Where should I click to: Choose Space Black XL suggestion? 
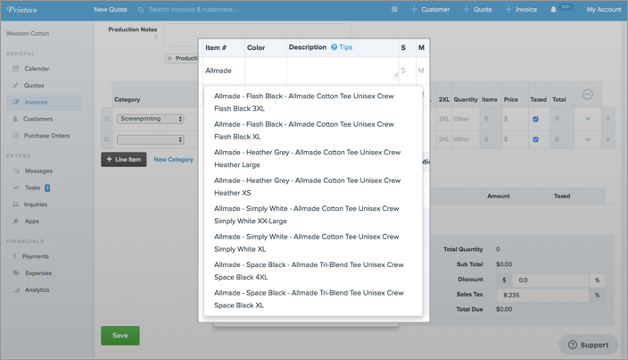click(313, 299)
